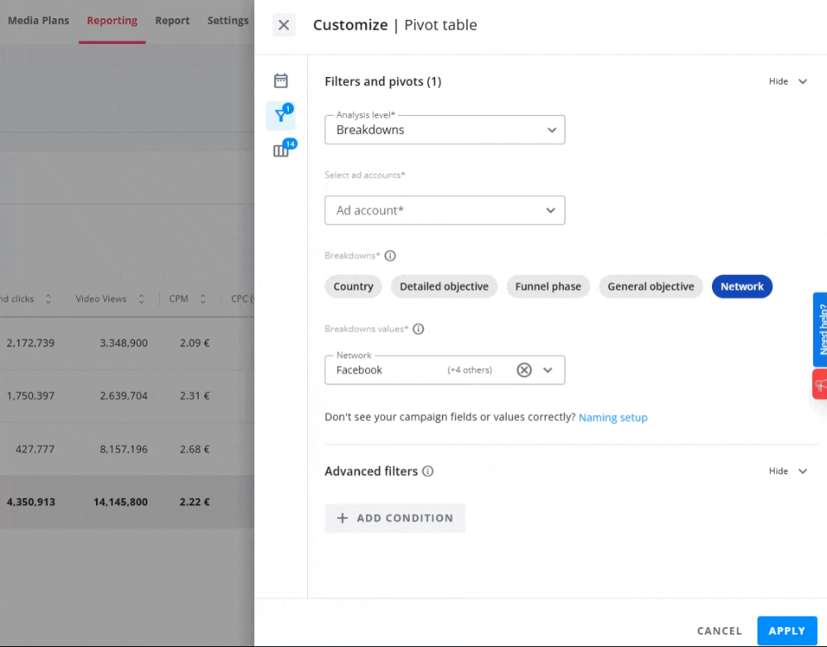The height and width of the screenshot is (647, 827).
Task: Open the Analysis level Breakdowns dropdown
Action: pyautogui.click(x=445, y=130)
